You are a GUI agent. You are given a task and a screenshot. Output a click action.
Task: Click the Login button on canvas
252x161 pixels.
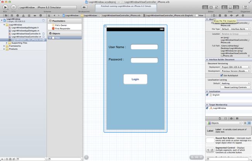(135, 79)
